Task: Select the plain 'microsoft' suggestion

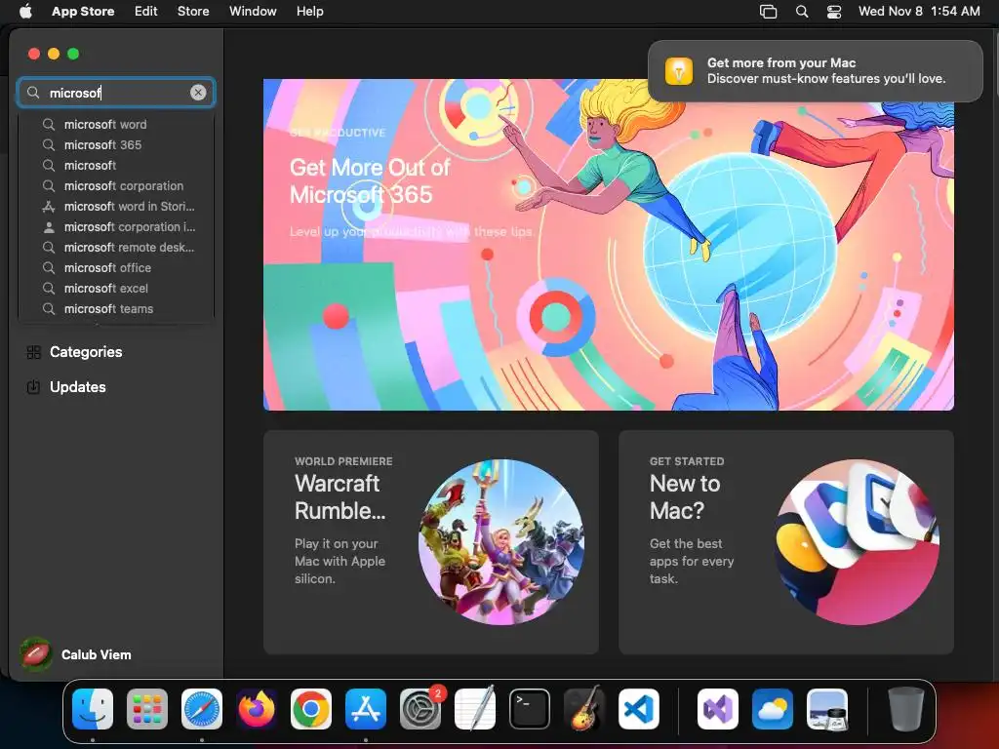Action: click(x=116, y=165)
